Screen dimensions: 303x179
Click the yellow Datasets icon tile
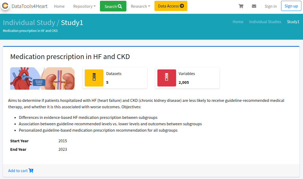tap(94, 78)
